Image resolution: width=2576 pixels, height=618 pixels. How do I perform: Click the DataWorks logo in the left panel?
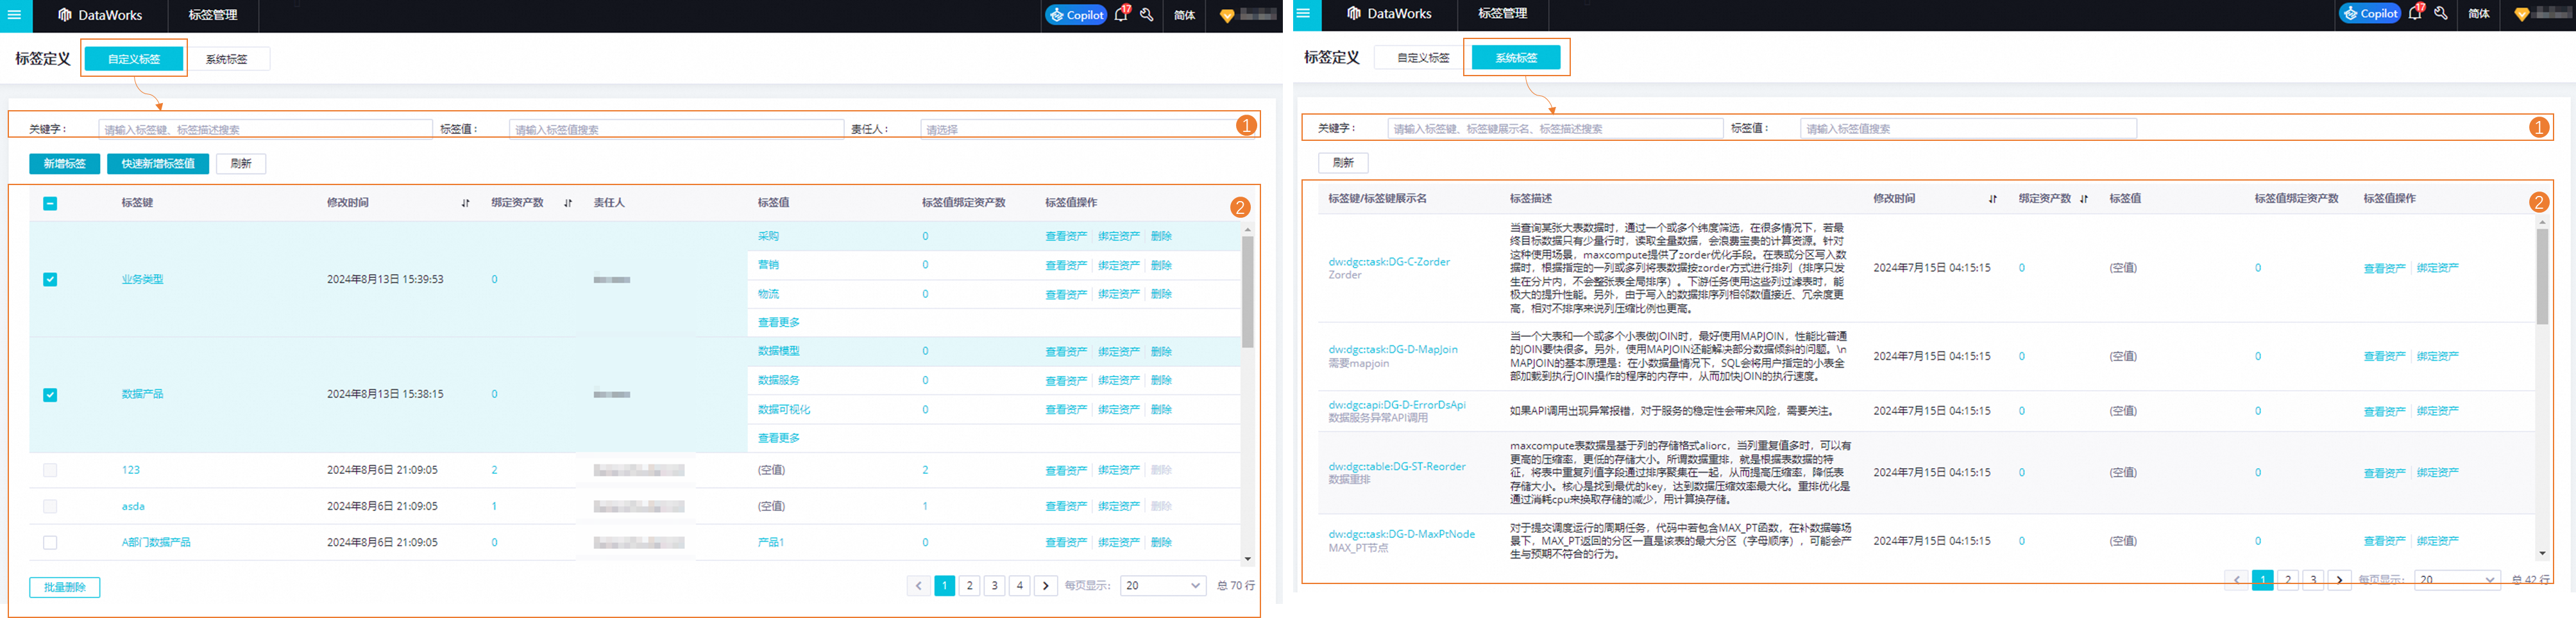point(100,15)
